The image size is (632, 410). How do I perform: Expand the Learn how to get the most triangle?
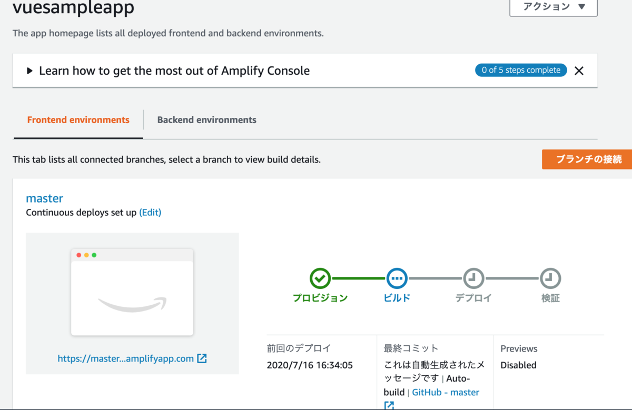29,71
